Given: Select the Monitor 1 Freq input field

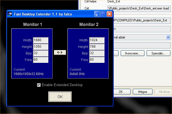Looking at the screenshot, I should [x=41, y=60].
